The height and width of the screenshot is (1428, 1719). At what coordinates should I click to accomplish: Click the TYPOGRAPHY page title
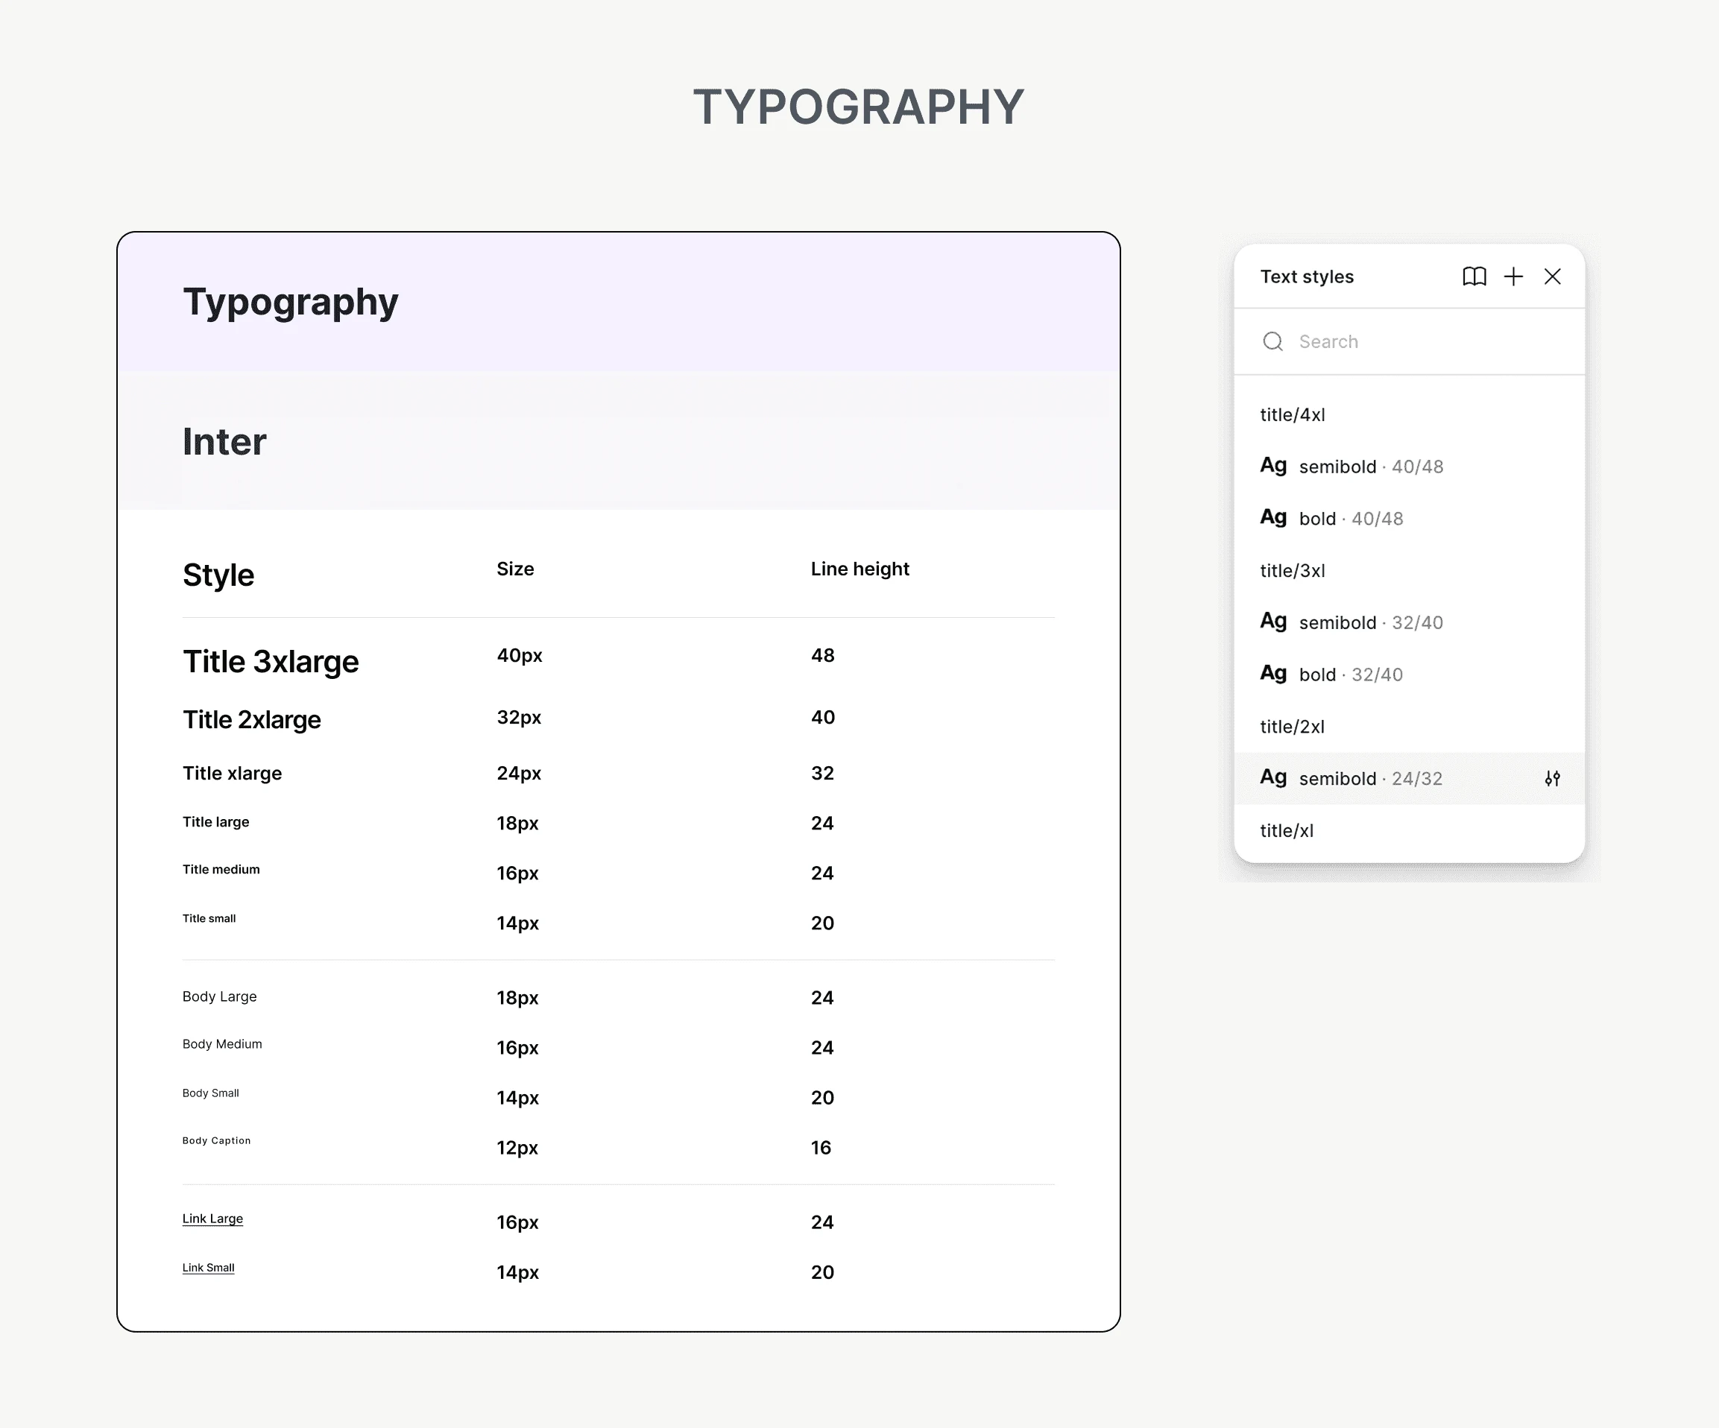pyautogui.click(x=859, y=107)
